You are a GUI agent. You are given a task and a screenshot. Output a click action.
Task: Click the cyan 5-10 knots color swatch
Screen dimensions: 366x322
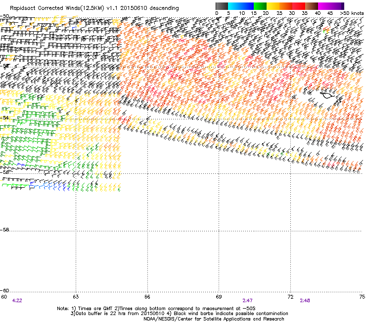[234, 6]
